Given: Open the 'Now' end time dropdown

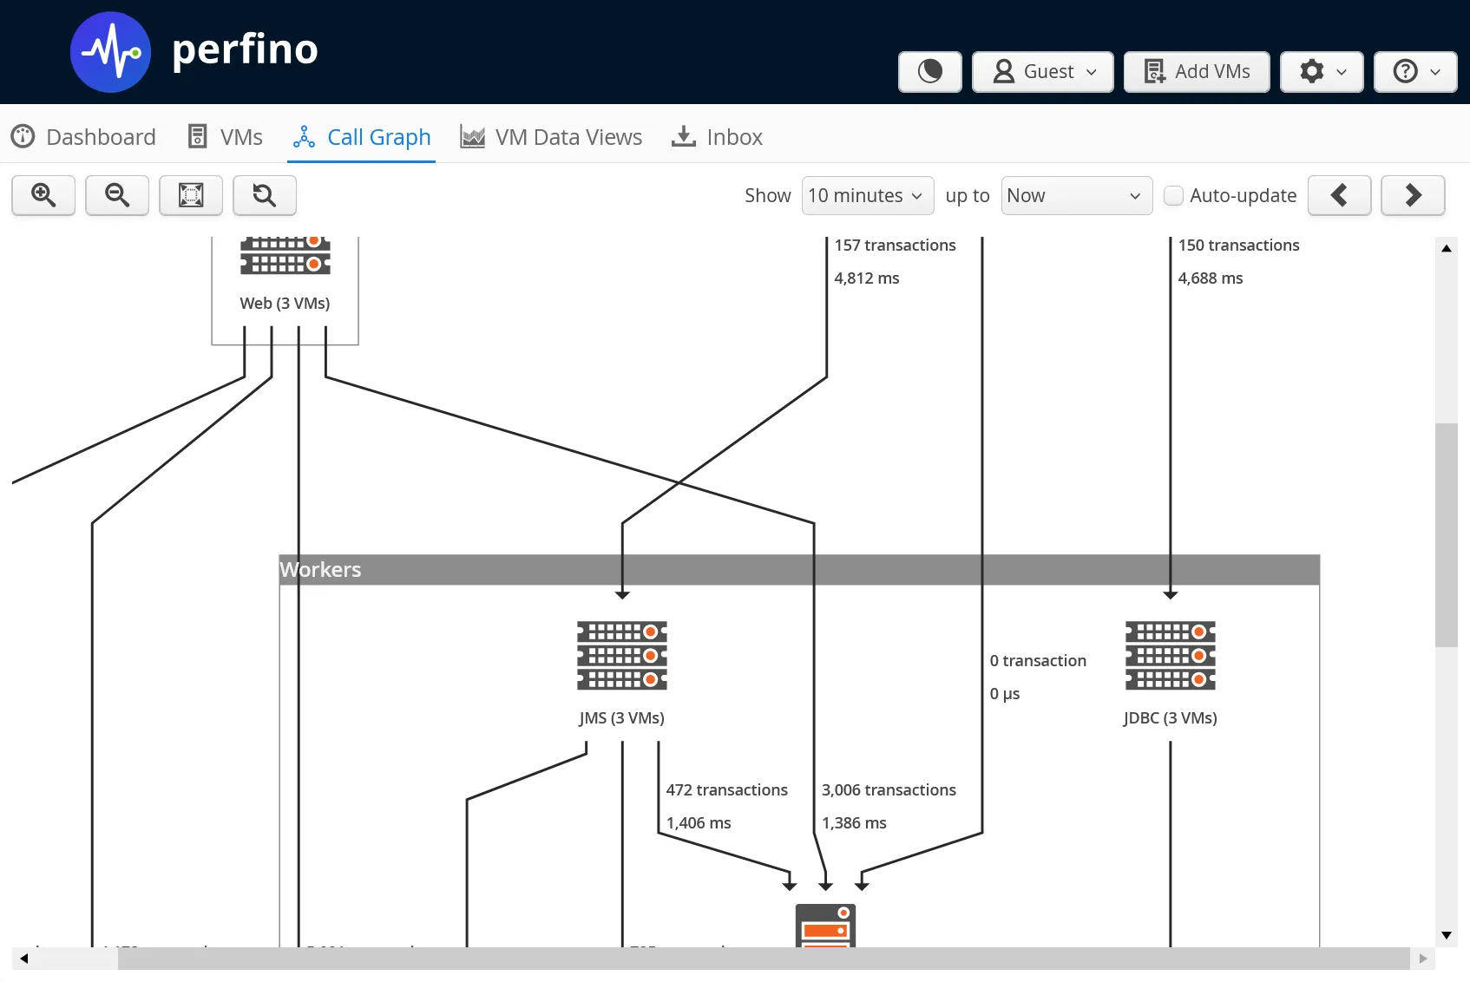Looking at the screenshot, I should (1076, 196).
